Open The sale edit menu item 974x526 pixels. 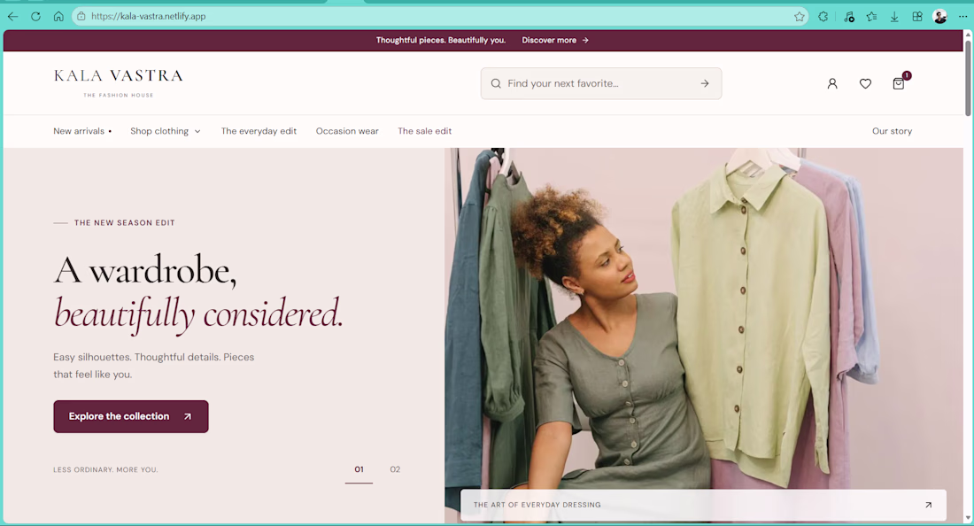coord(424,131)
